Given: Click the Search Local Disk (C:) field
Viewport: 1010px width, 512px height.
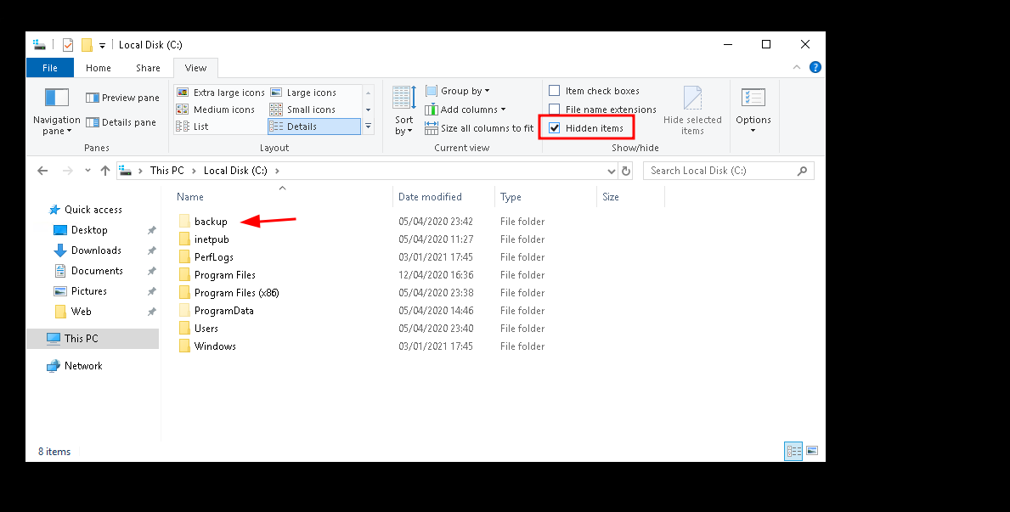Looking at the screenshot, I should pos(720,171).
